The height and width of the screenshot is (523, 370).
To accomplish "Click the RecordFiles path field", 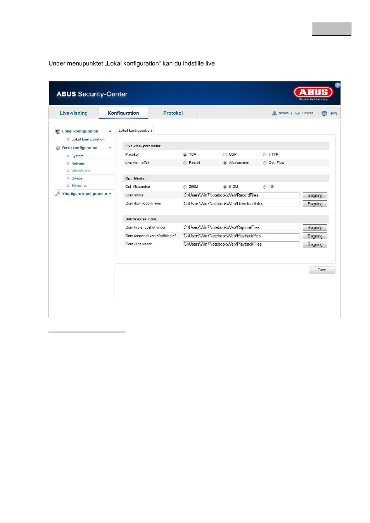I will (241, 195).
